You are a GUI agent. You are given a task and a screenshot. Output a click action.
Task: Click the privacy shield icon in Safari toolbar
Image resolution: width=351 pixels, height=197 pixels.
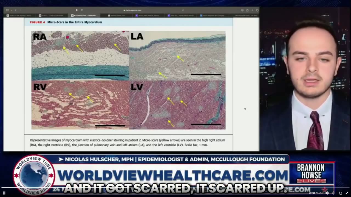click(77, 10)
